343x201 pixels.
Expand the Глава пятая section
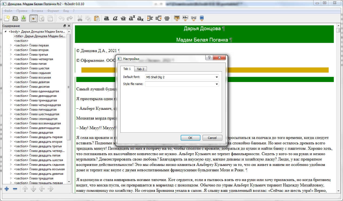click(x=11, y=64)
